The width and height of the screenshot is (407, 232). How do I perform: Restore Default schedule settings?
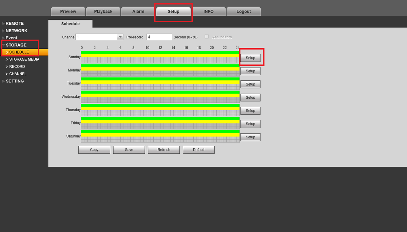point(199,150)
